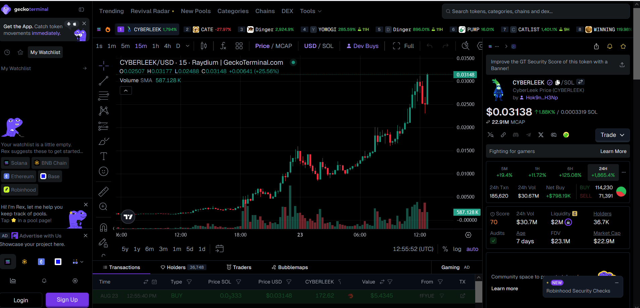Image resolution: width=640 pixels, height=308 pixels.
Task: Switch to the Traders tab
Action: [239, 267]
